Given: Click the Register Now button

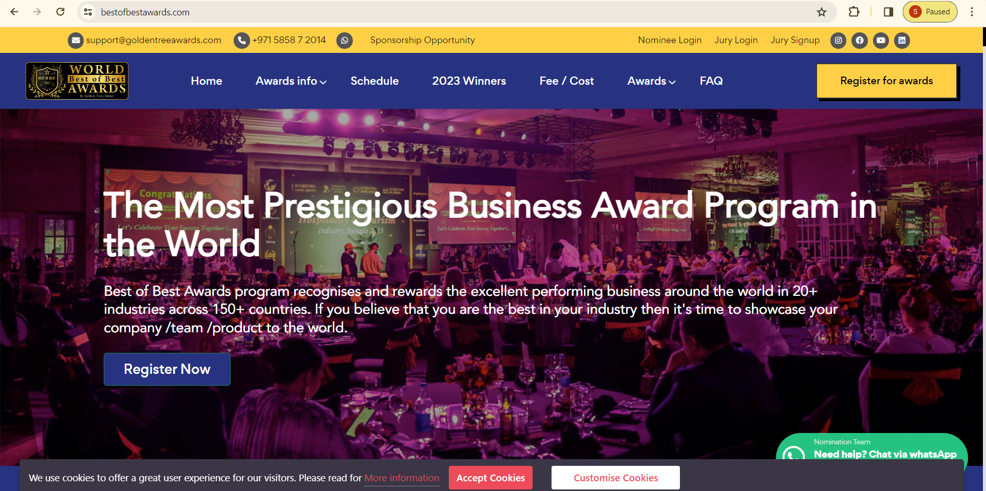Looking at the screenshot, I should click(x=167, y=369).
